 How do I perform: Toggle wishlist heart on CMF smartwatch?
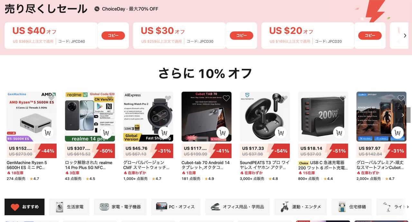point(168,98)
